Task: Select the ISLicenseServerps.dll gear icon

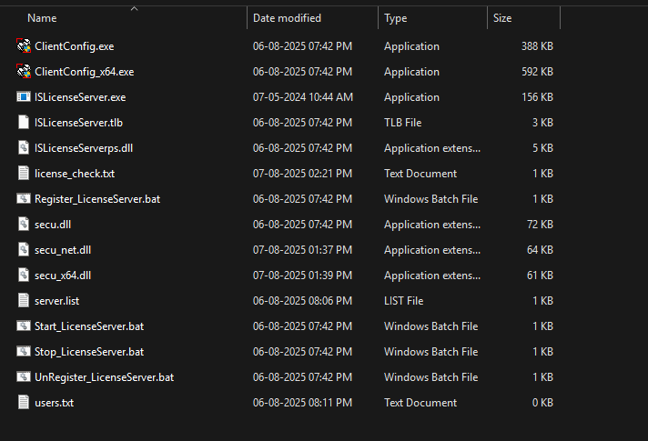Action: 24,148
